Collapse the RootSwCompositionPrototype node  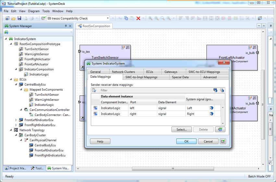[x=11, y=44]
